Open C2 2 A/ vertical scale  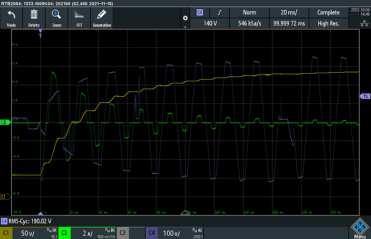click(x=93, y=233)
